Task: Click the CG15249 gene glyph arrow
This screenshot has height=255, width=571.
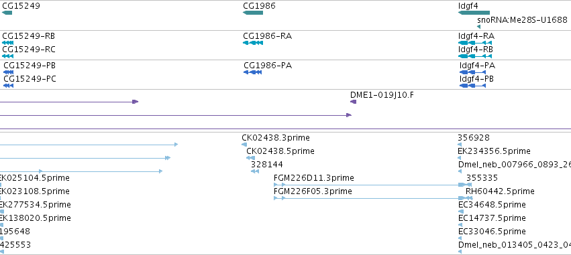Action: pos(7,13)
